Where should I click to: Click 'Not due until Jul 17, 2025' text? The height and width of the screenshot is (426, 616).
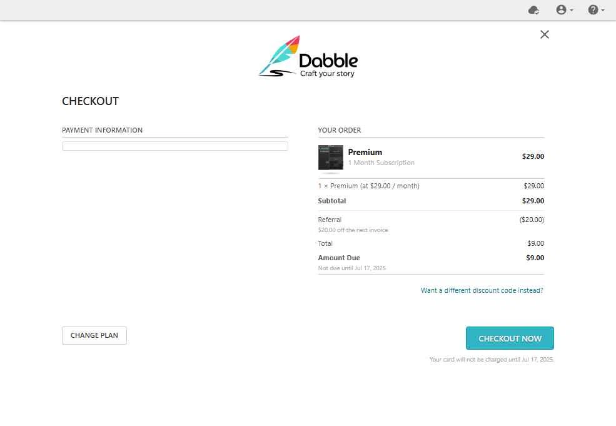pyautogui.click(x=352, y=268)
